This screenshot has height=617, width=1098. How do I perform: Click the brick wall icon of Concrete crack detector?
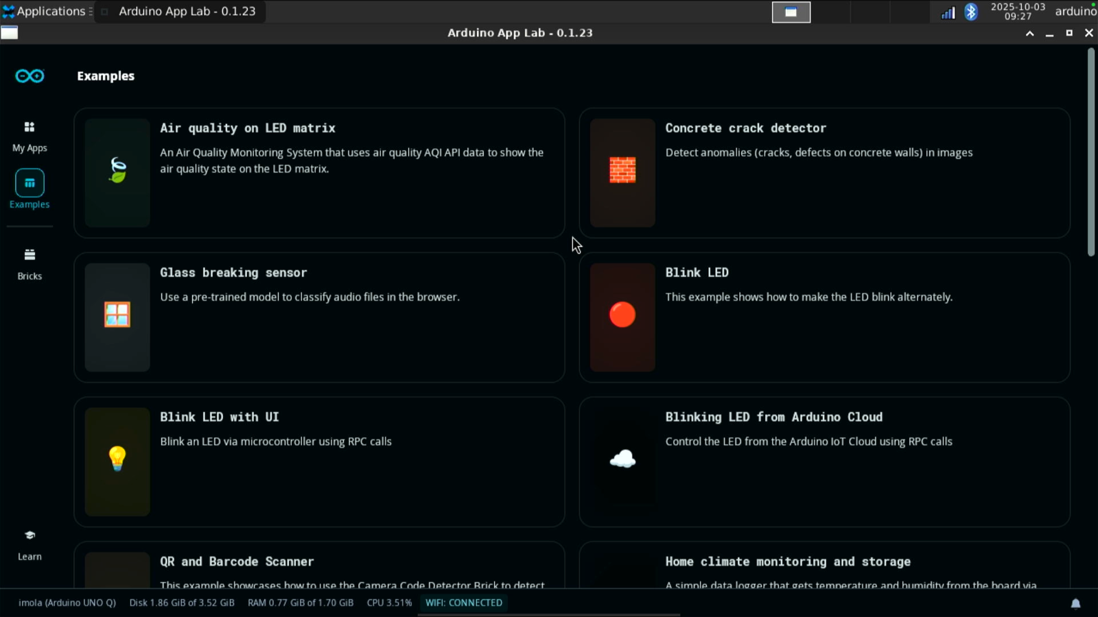(x=622, y=170)
